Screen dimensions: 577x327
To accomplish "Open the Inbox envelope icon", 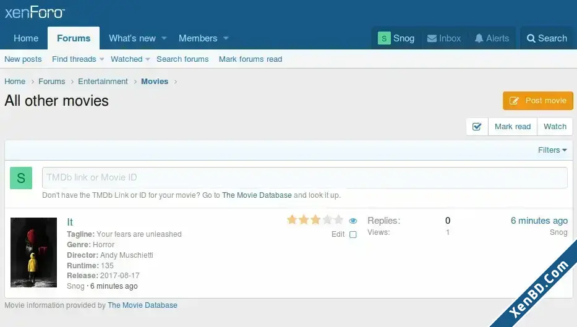I will [432, 38].
